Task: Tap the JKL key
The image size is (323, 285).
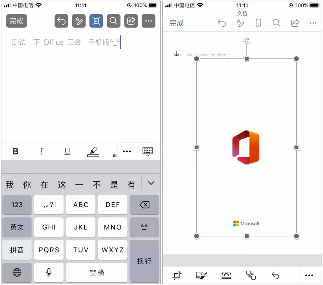Action: [81, 227]
